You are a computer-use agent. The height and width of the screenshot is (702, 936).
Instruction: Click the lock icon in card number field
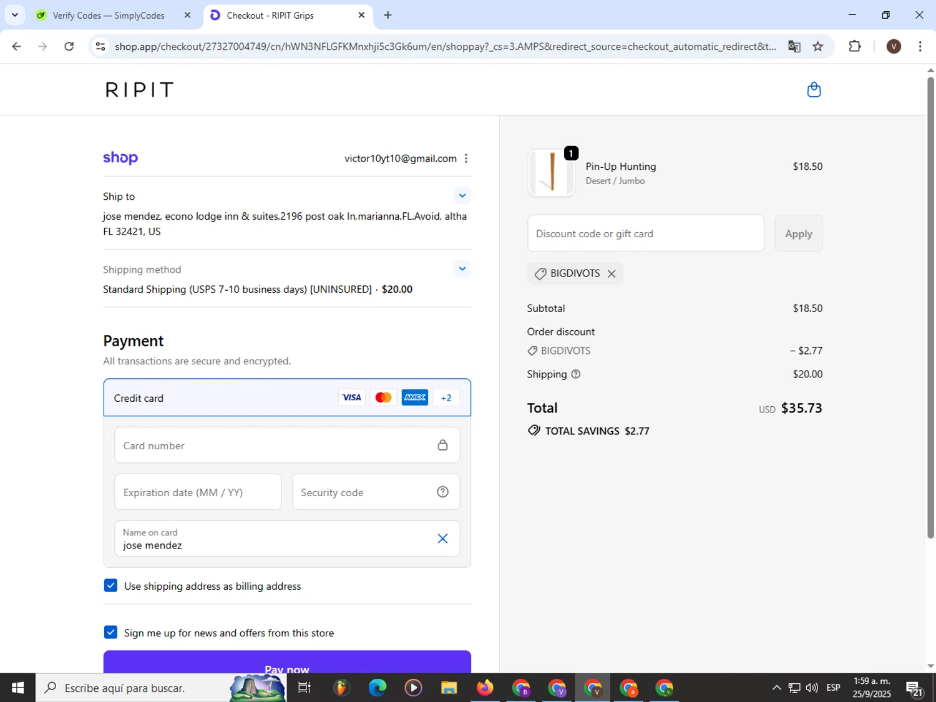(x=442, y=445)
